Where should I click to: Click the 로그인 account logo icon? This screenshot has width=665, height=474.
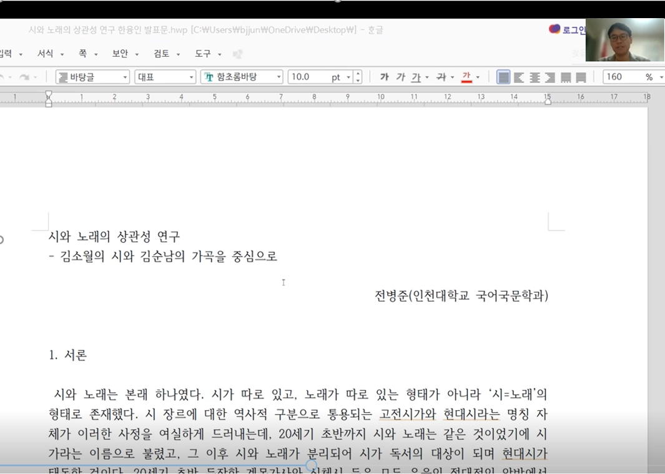pyautogui.click(x=554, y=29)
